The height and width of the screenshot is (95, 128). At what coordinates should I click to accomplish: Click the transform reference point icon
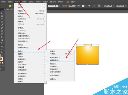click(x=99, y=6)
